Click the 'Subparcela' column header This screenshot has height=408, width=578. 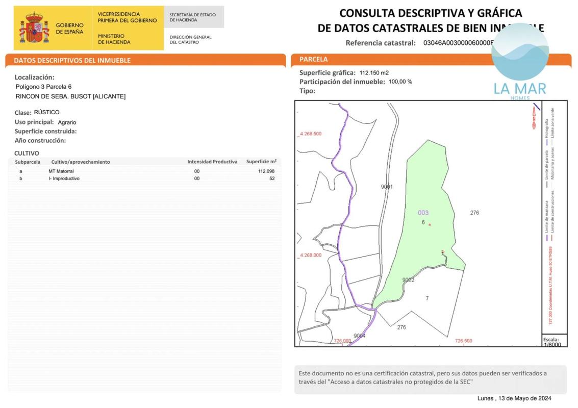coord(28,162)
